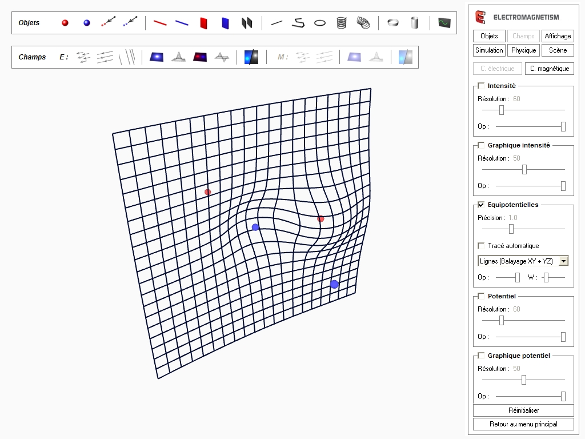This screenshot has width=585, height=439.
Task: Click Retour au menu principal
Action: coord(523,424)
